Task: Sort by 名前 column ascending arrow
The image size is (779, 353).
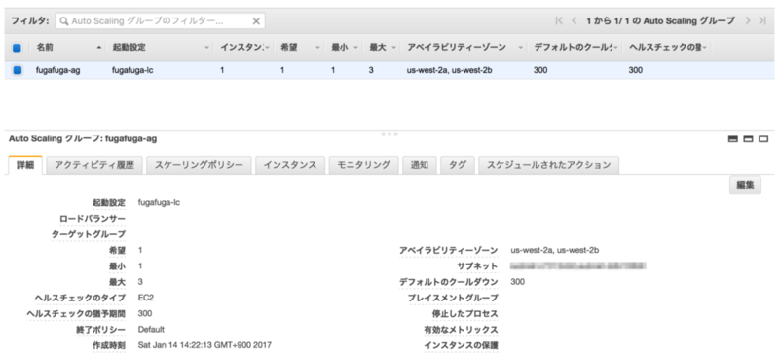Action: 99,48
